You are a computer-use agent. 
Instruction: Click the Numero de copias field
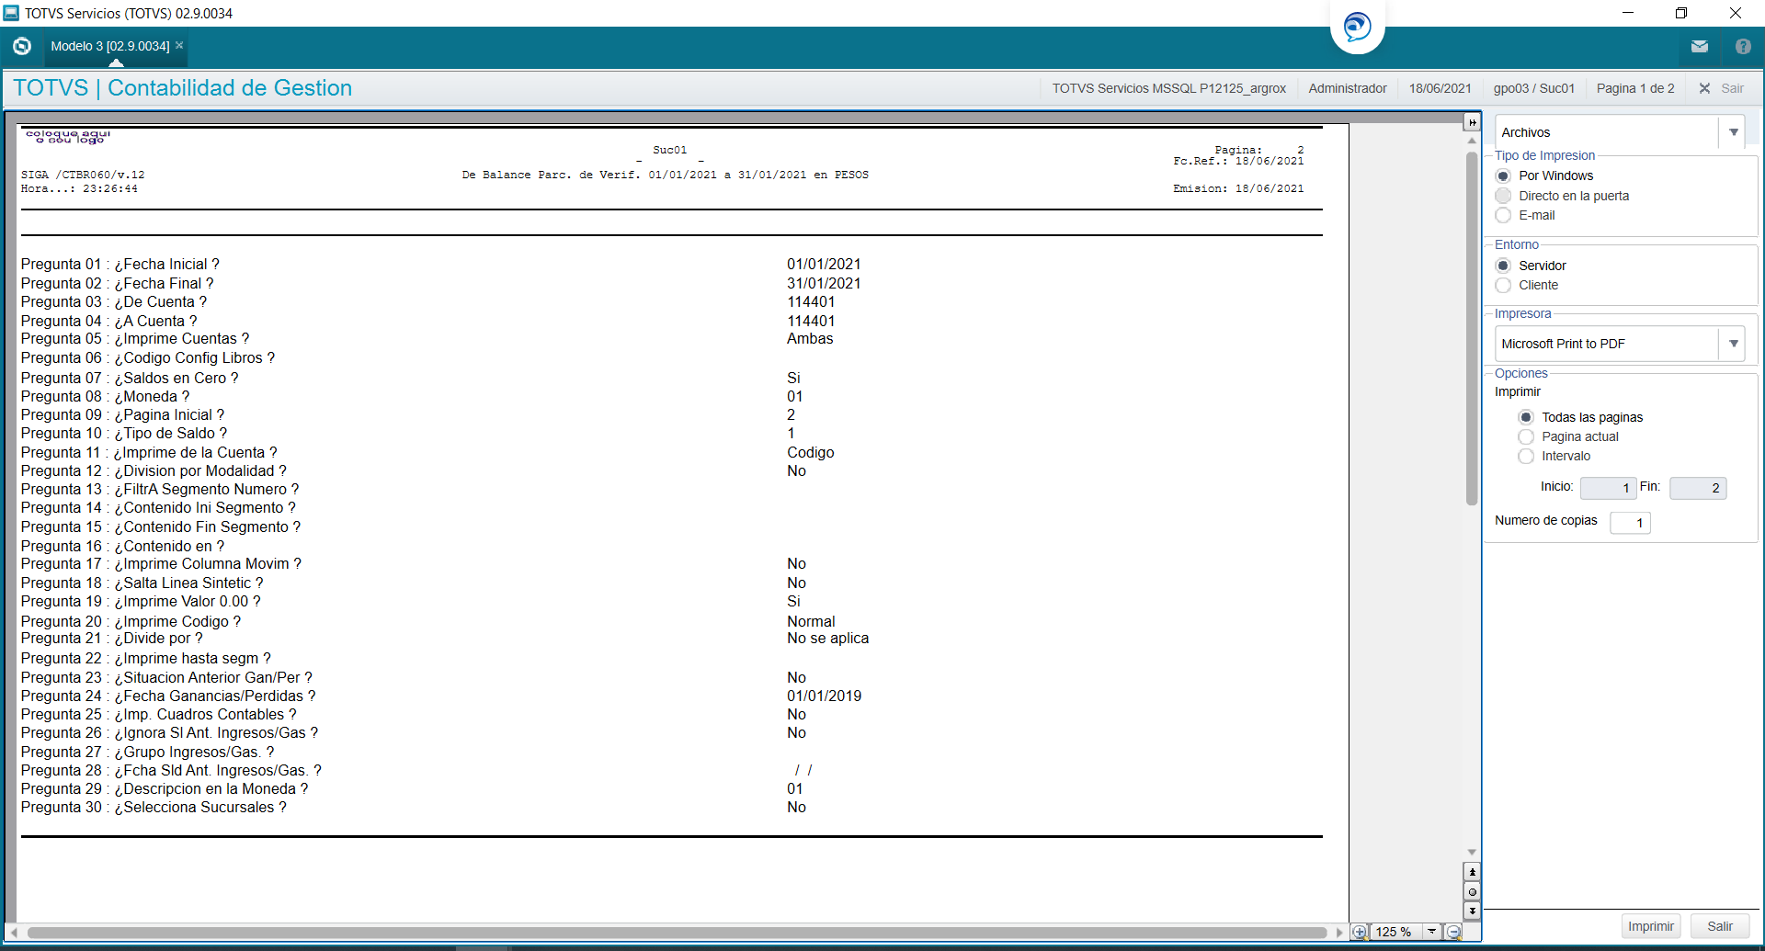(1630, 523)
